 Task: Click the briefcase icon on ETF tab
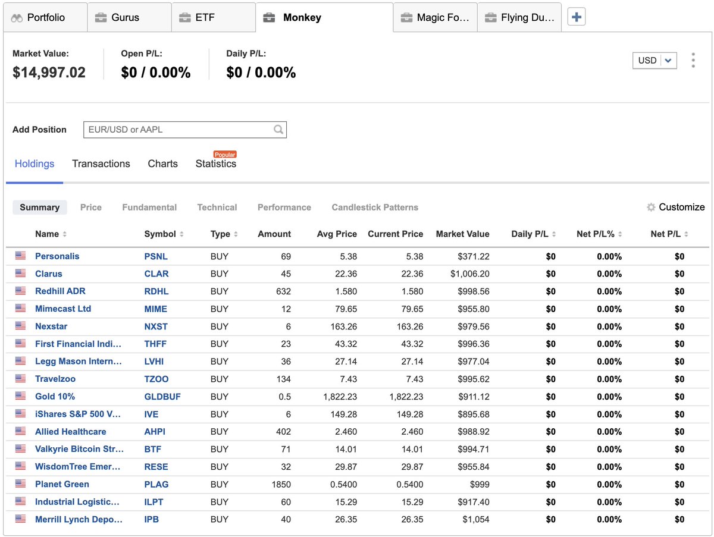point(185,17)
